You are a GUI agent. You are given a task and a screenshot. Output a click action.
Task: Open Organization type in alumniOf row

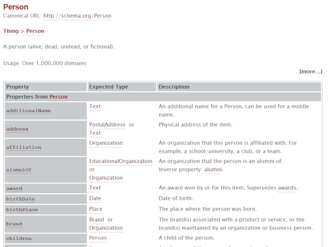pos(106,178)
